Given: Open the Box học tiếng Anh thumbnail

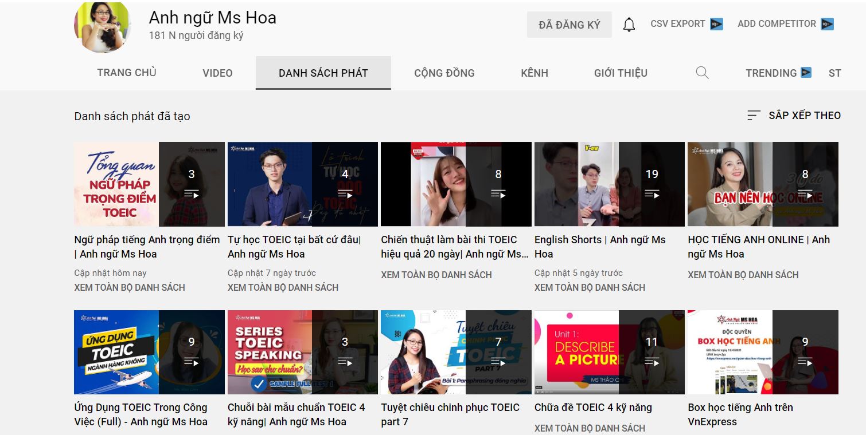Looking at the screenshot, I should tap(763, 352).
